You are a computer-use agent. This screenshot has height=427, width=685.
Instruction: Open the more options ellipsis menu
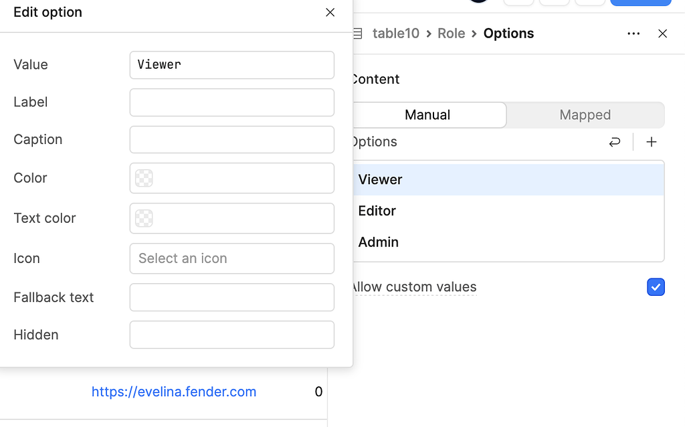pyautogui.click(x=633, y=33)
